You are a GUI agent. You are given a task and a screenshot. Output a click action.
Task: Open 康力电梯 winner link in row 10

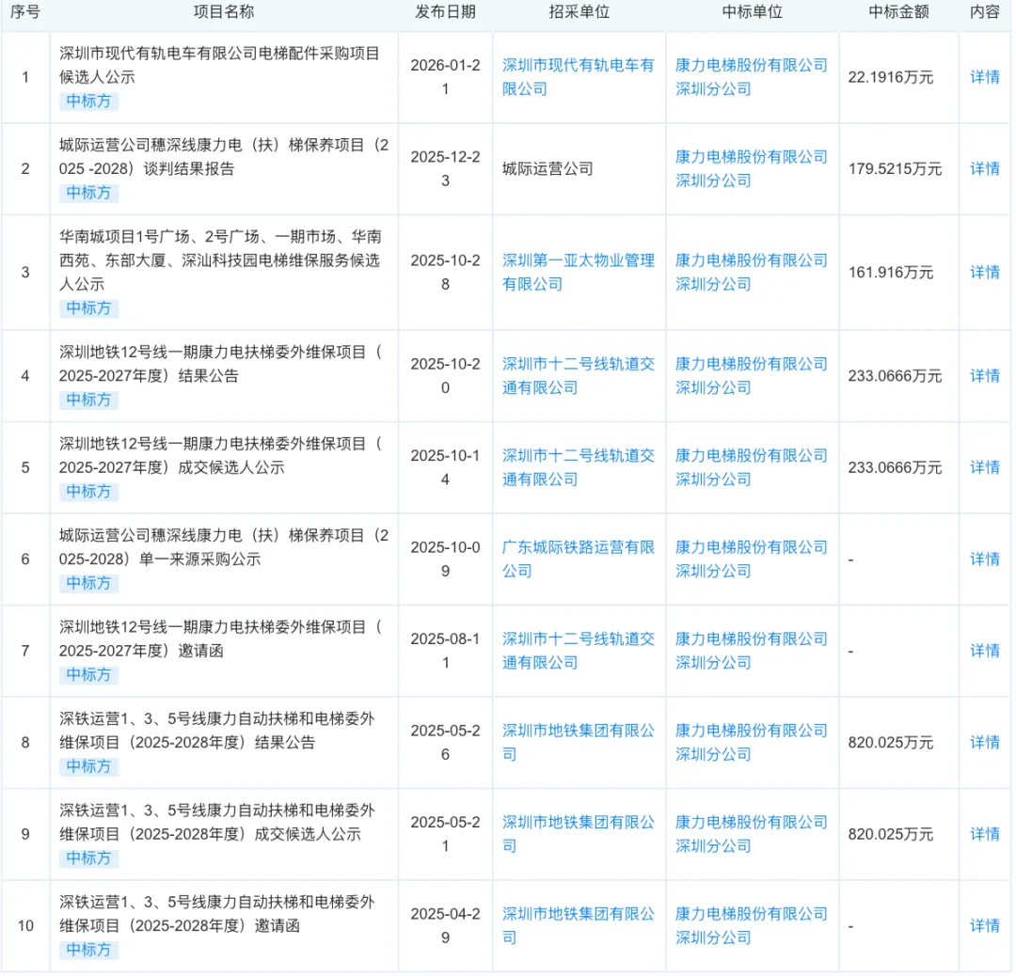point(751,926)
